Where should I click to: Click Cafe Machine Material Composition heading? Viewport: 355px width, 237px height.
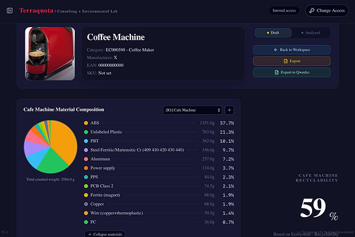[63, 110]
